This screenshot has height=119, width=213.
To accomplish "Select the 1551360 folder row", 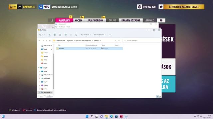I will pos(90,49).
